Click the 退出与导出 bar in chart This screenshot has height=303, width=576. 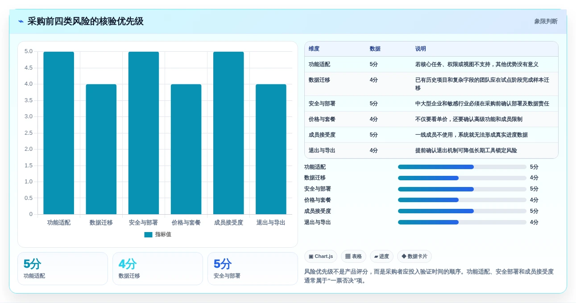(x=271, y=149)
